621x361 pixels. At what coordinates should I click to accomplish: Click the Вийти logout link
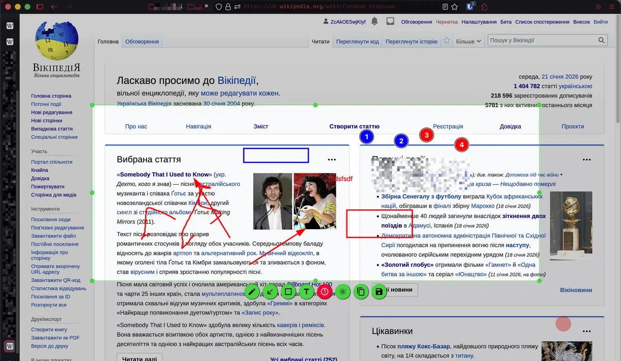click(601, 22)
